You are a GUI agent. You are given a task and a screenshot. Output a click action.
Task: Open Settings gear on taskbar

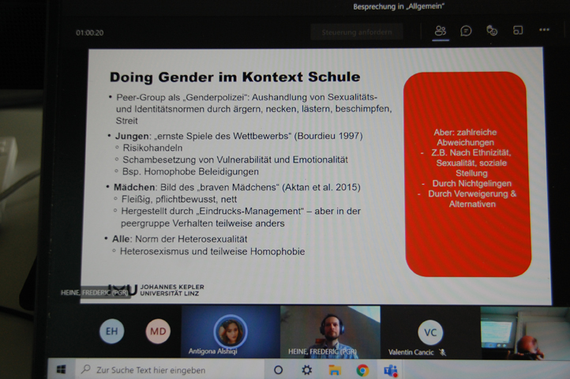[x=307, y=370]
